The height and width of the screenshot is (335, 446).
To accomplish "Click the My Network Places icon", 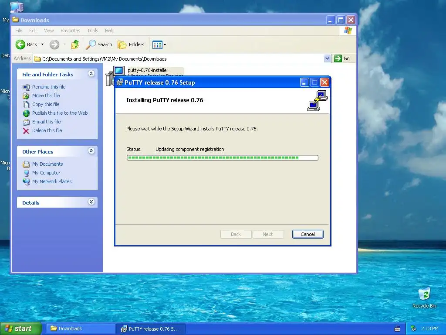I will pyautogui.click(x=26, y=182).
